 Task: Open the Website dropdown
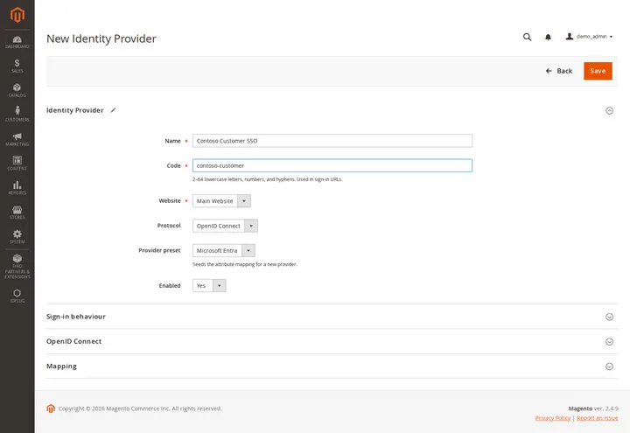pyautogui.click(x=221, y=201)
